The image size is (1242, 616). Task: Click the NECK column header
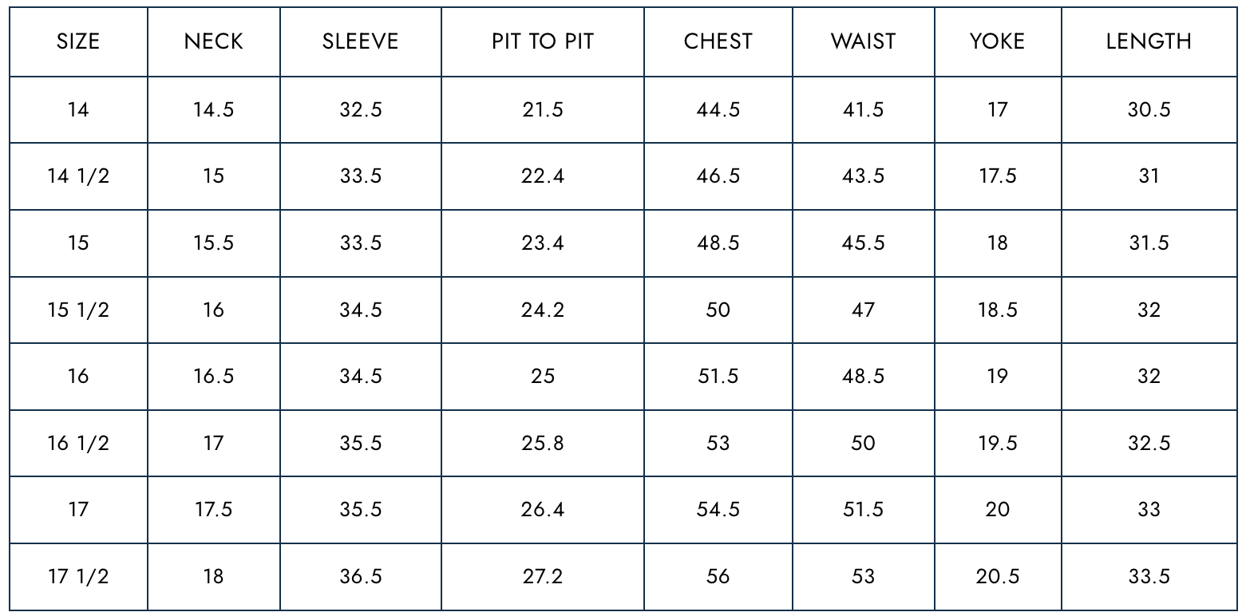pyautogui.click(x=213, y=41)
